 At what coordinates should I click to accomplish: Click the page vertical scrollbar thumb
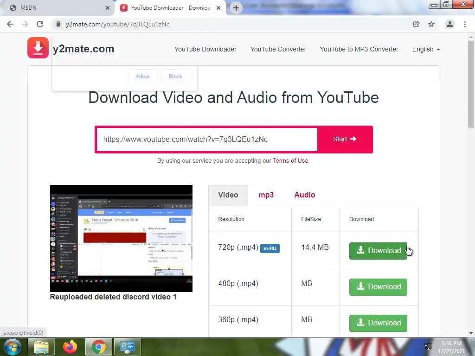[471, 85]
